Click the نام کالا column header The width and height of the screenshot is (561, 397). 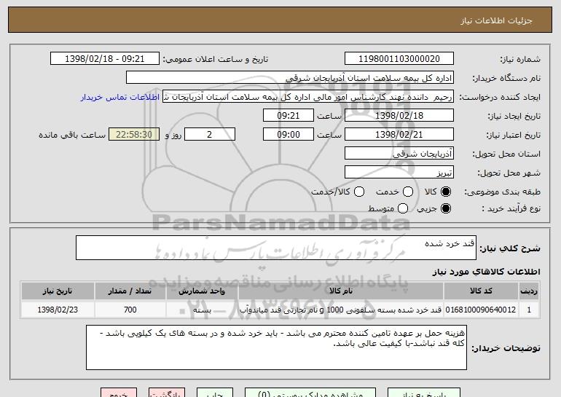(x=341, y=291)
